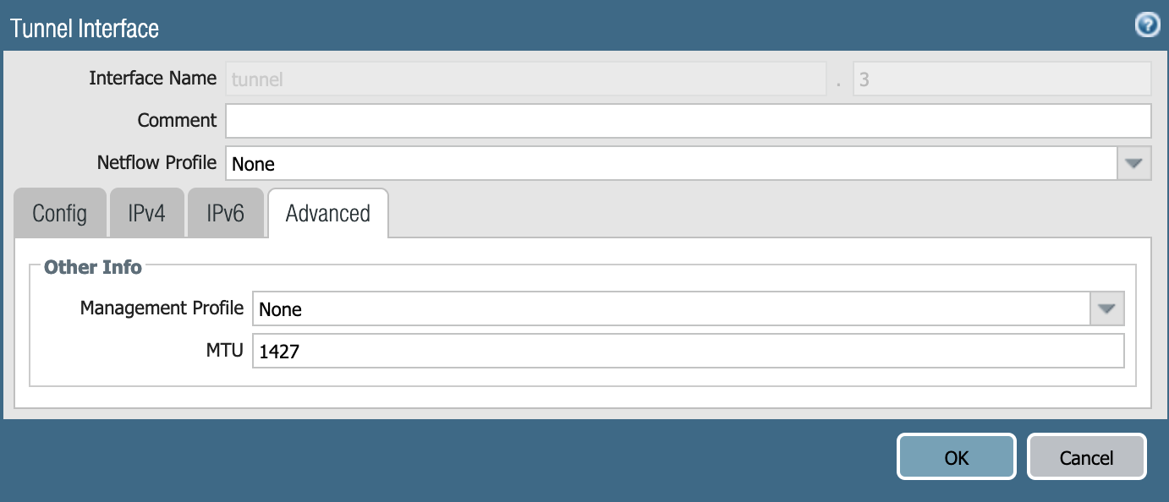Image resolution: width=1169 pixels, height=502 pixels.
Task: Cancel the Tunnel Interface dialog
Action: tap(1086, 457)
